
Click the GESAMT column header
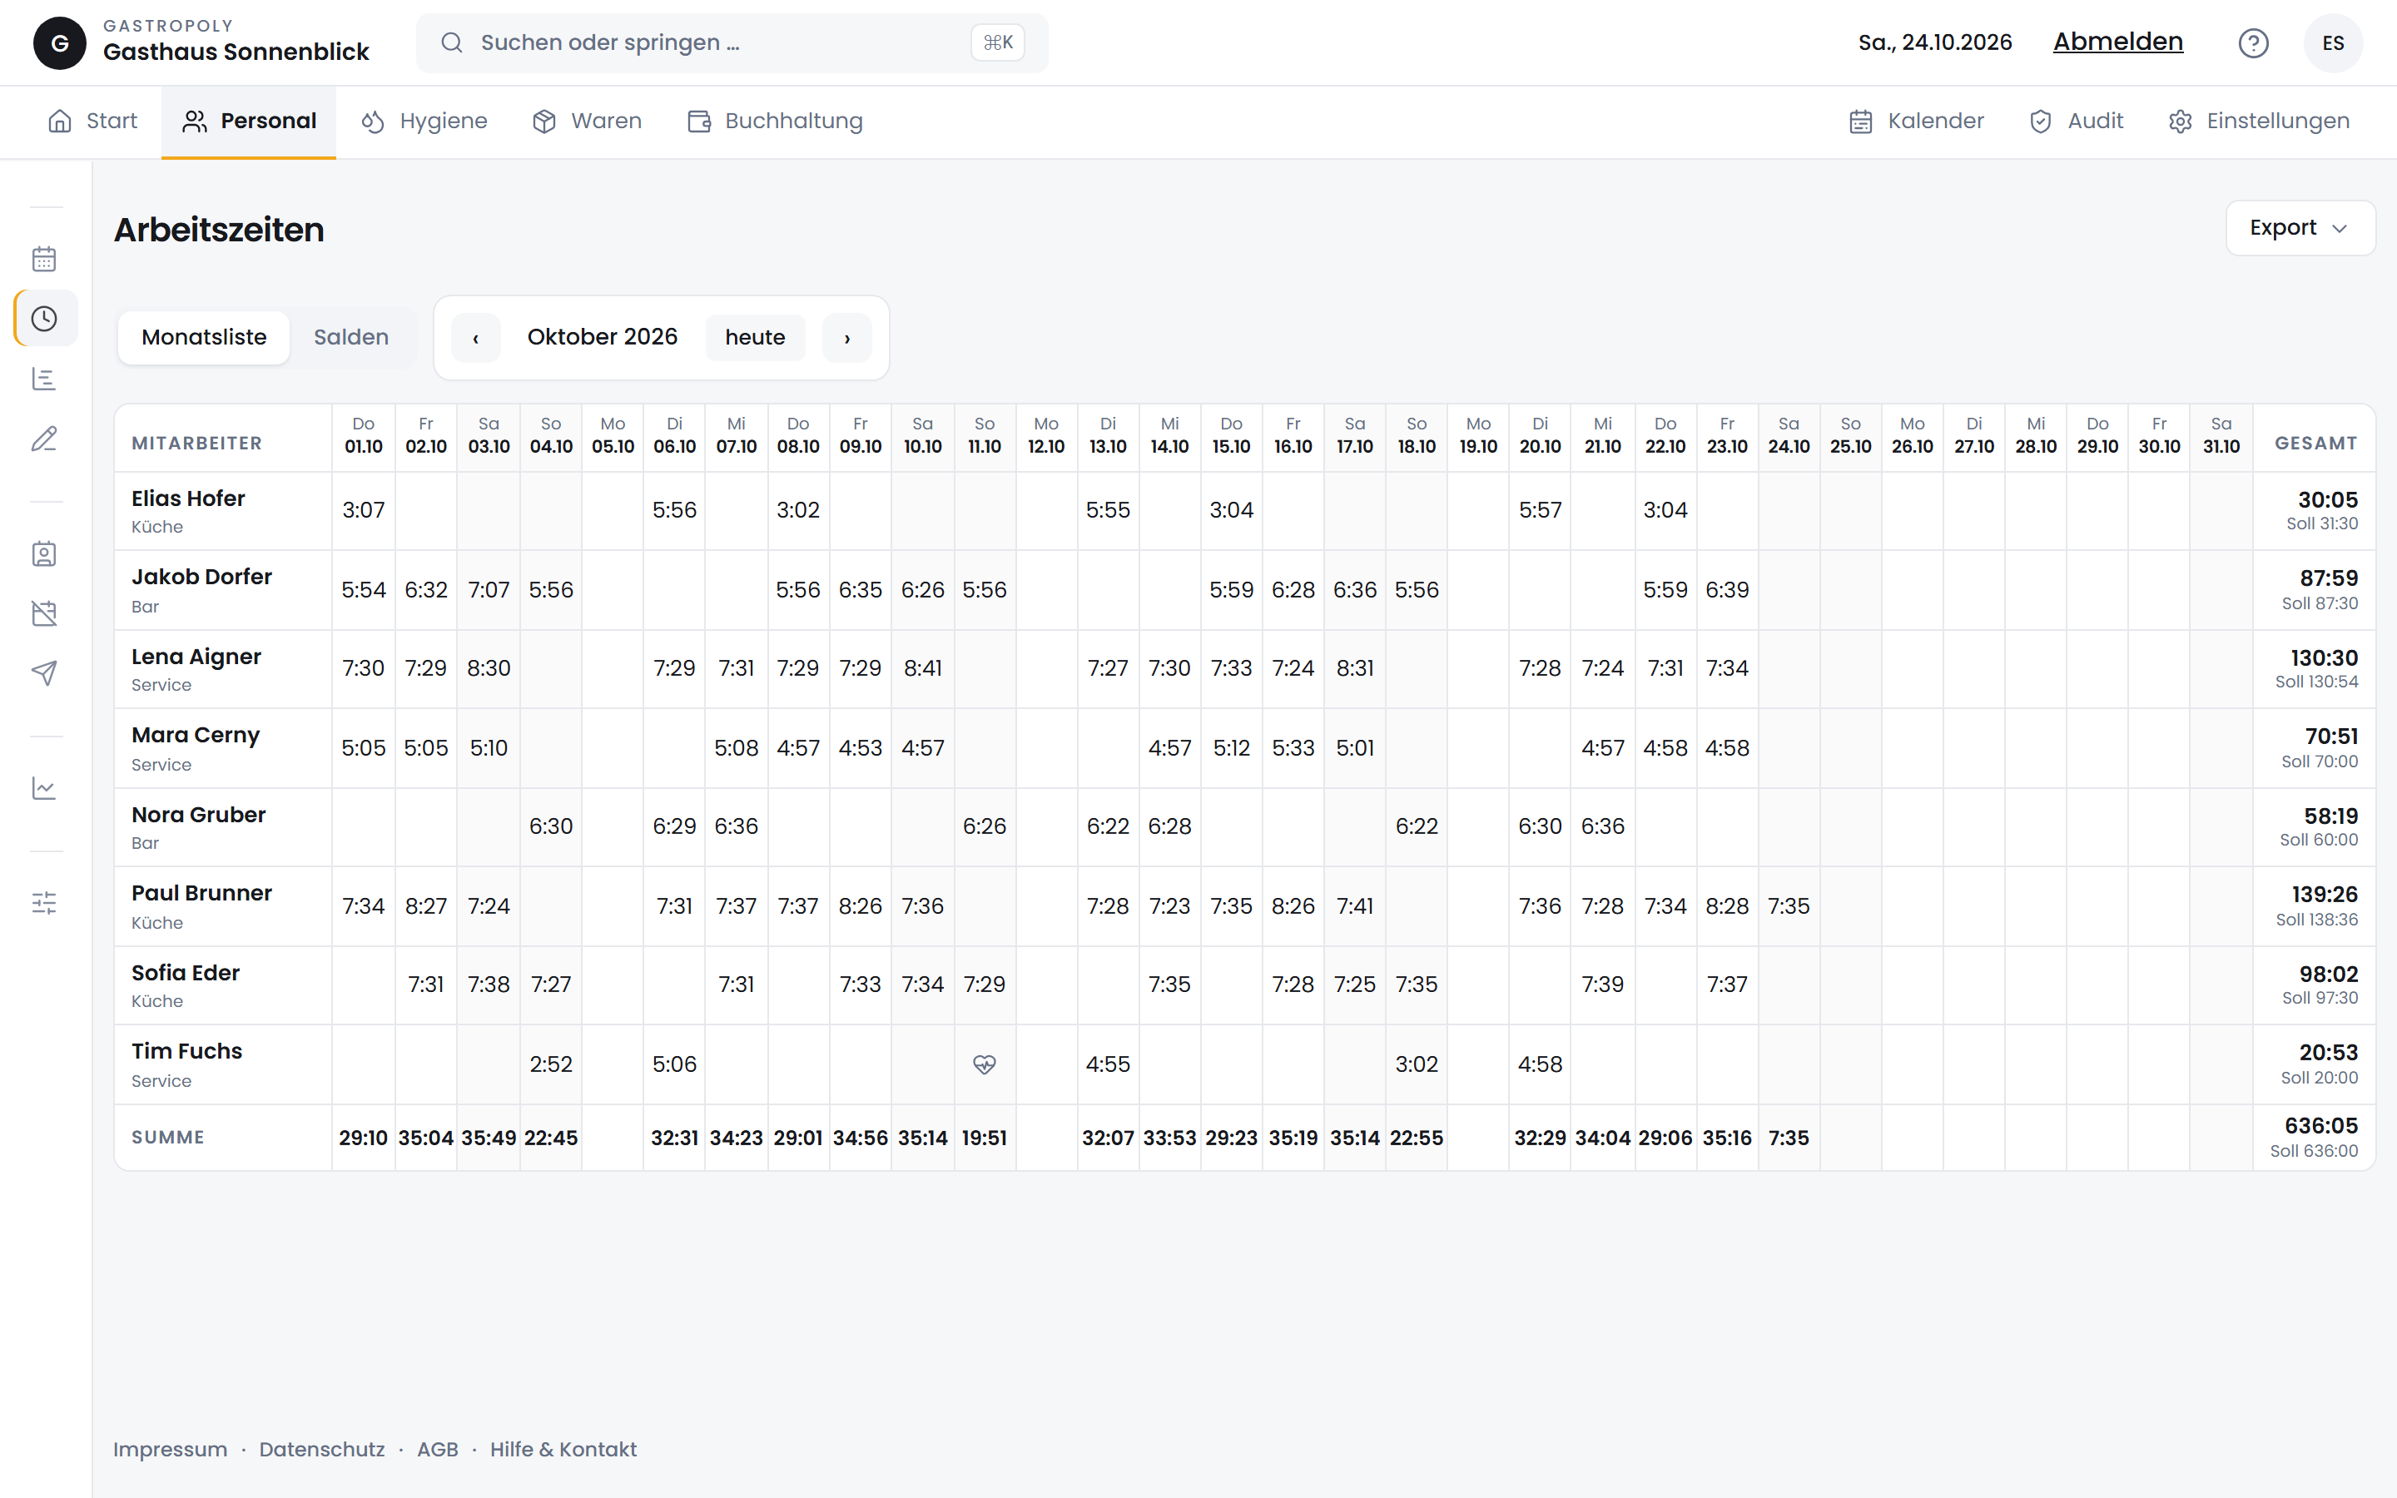2315,443
